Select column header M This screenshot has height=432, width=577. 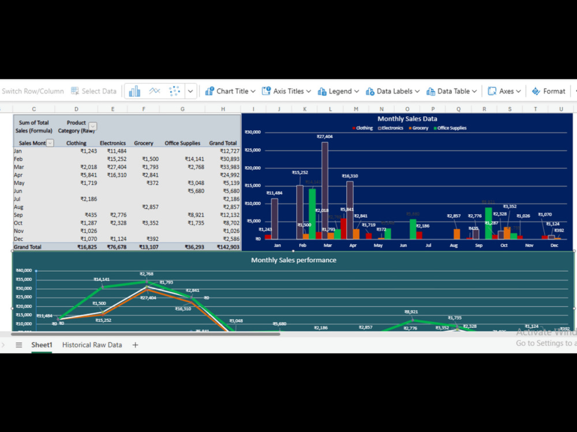click(356, 109)
